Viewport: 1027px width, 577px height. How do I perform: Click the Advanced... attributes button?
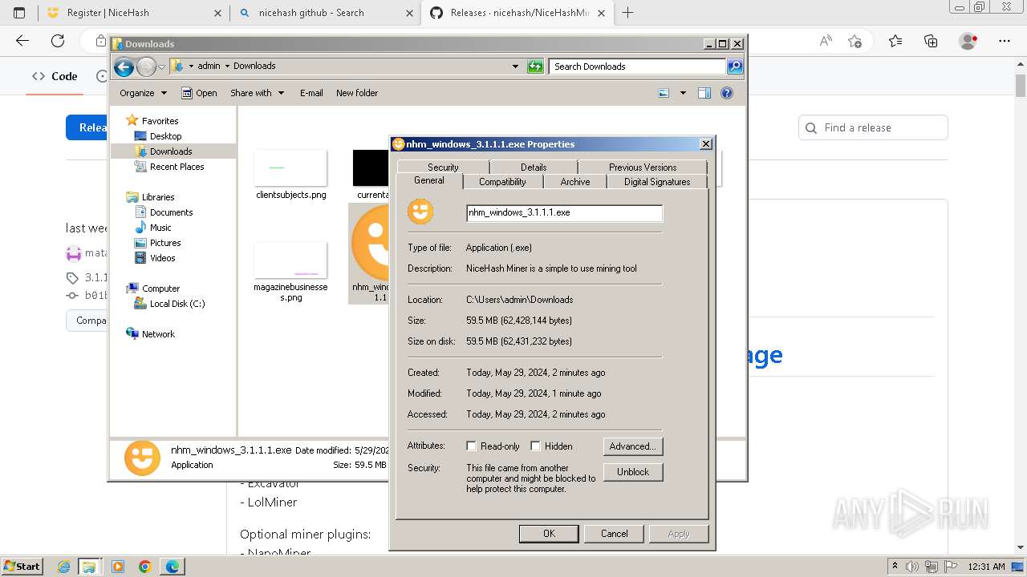coord(633,446)
